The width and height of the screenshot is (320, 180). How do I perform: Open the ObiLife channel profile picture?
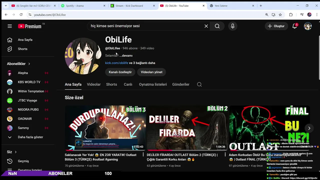(x=83, y=56)
